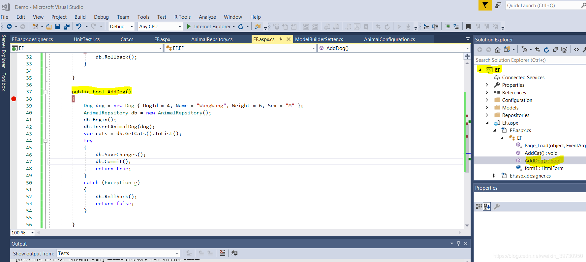Select Connected Services in Solution Explorer
The height and width of the screenshot is (262, 586).
pyautogui.click(x=523, y=78)
